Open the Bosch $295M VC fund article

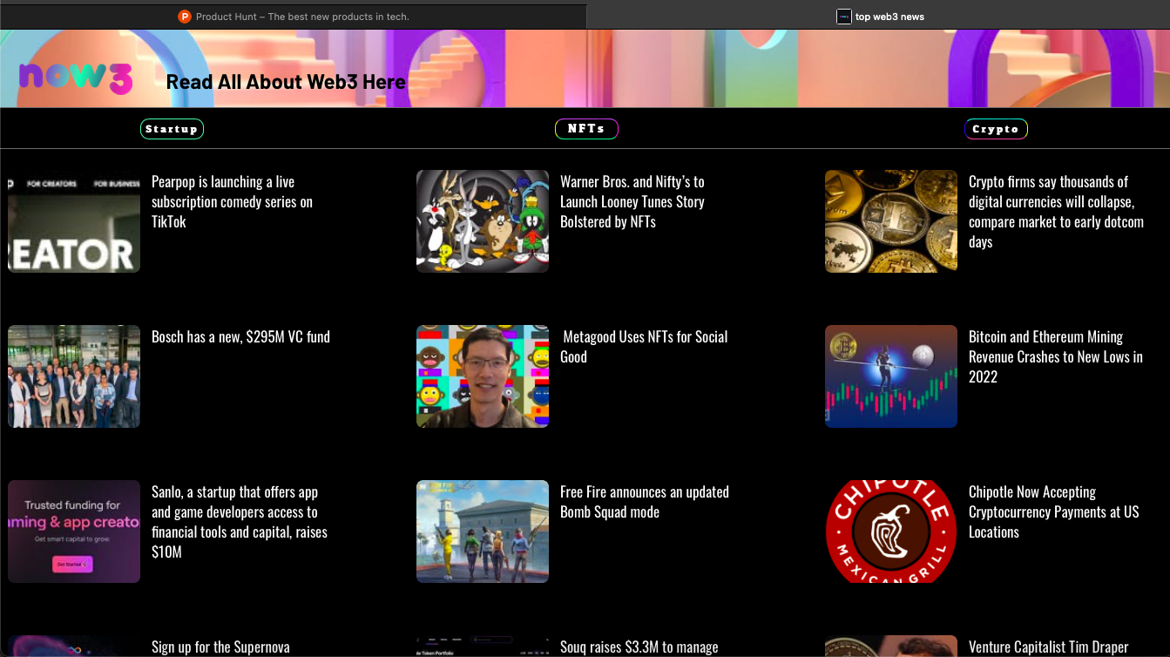tap(240, 336)
